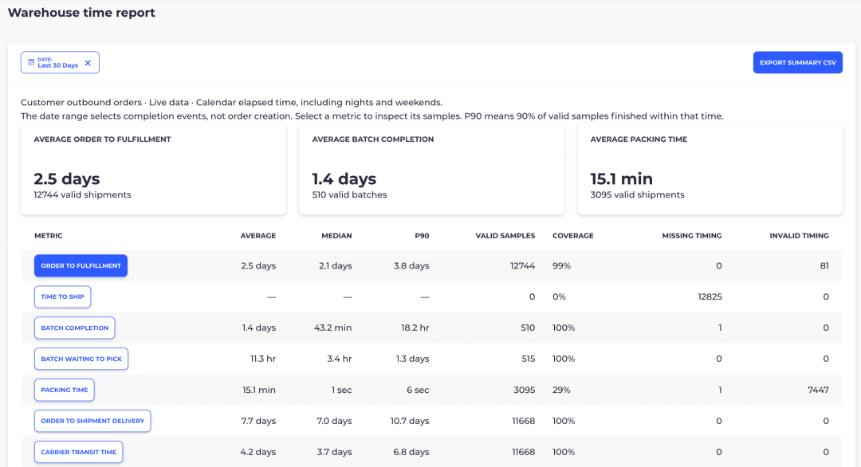Click the Average Packing Time card
Screen dimensions: 861x467
710,169
